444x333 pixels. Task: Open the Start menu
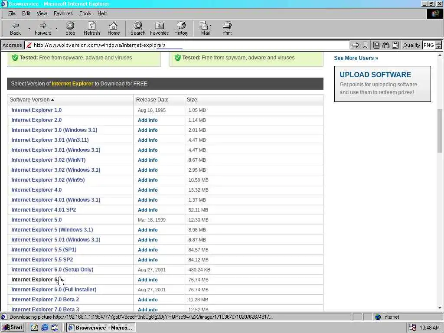point(13,328)
